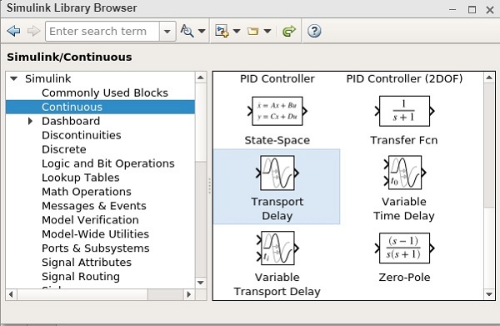Click the PID Controller (2DOF) label
500x326 pixels.
404,78
